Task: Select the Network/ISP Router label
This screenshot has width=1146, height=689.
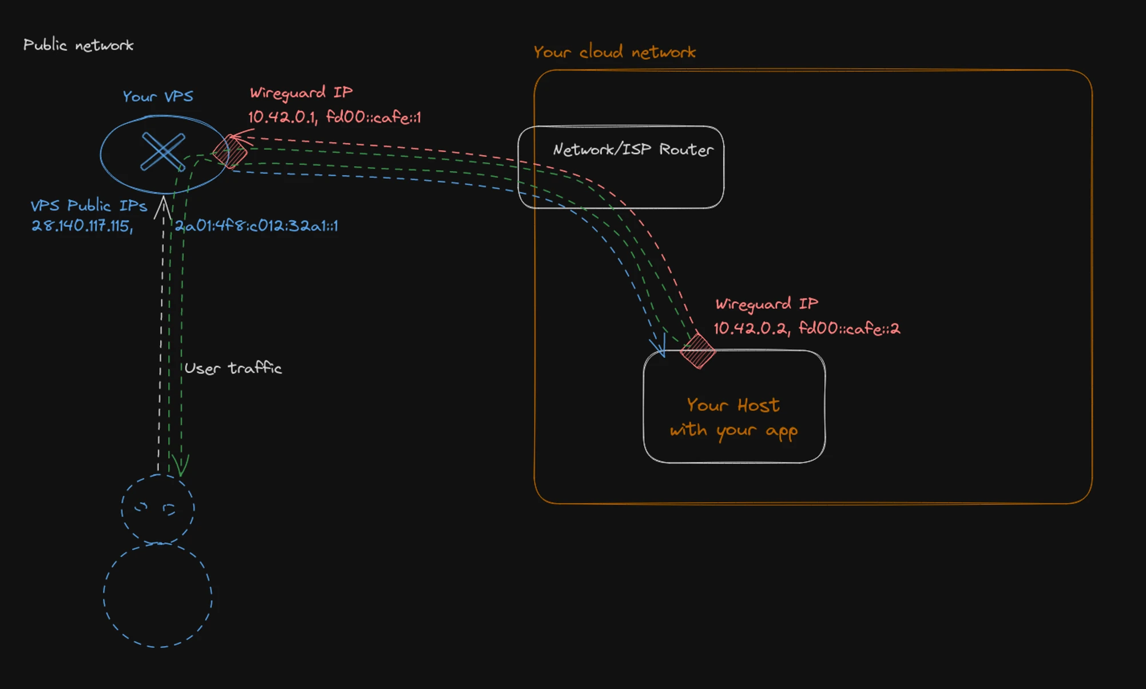Action: pos(633,150)
